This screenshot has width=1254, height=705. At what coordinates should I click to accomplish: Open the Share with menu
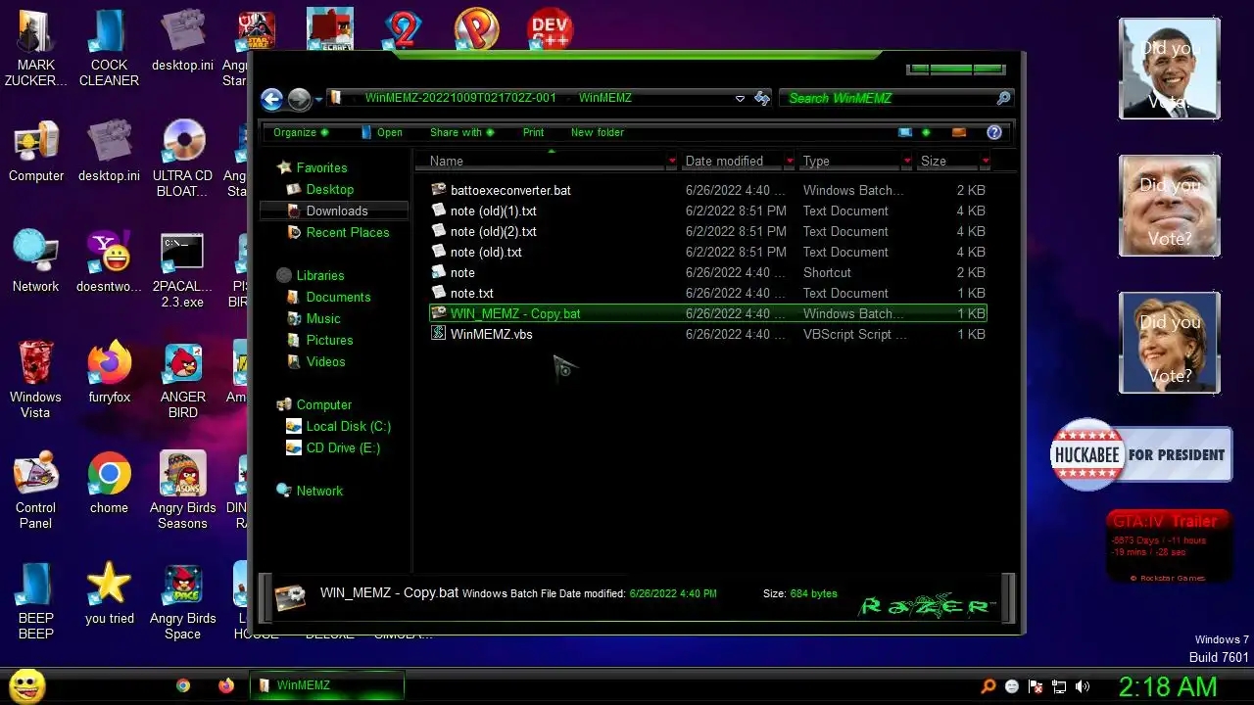point(461,132)
